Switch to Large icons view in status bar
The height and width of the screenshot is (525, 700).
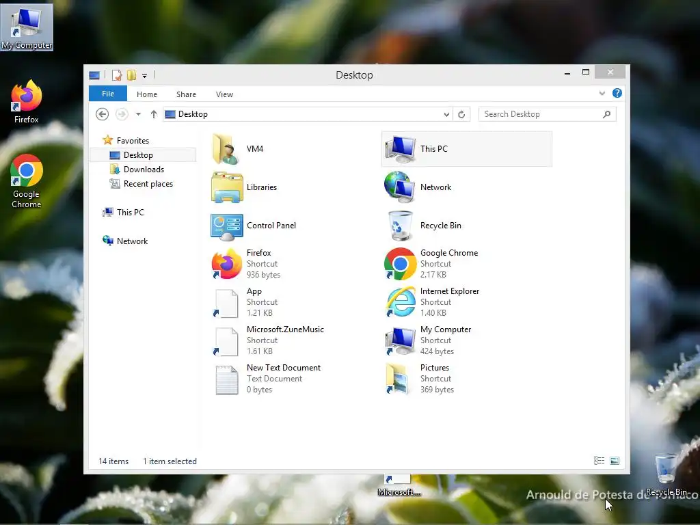[x=615, y=461]
